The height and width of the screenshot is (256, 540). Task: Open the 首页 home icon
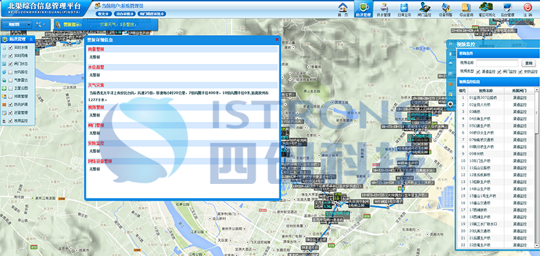point(342,7)
